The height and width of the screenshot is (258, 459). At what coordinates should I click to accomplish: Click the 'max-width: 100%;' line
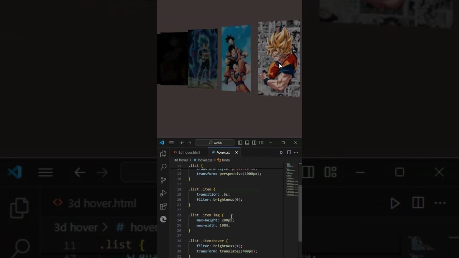tap(213, 225)
